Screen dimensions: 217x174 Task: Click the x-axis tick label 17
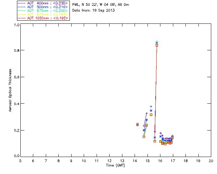click(x=173, y=161)
